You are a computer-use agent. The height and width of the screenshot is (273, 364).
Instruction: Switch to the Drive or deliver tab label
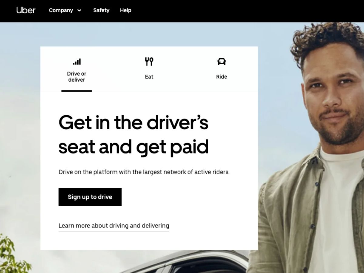pos(77,77)
